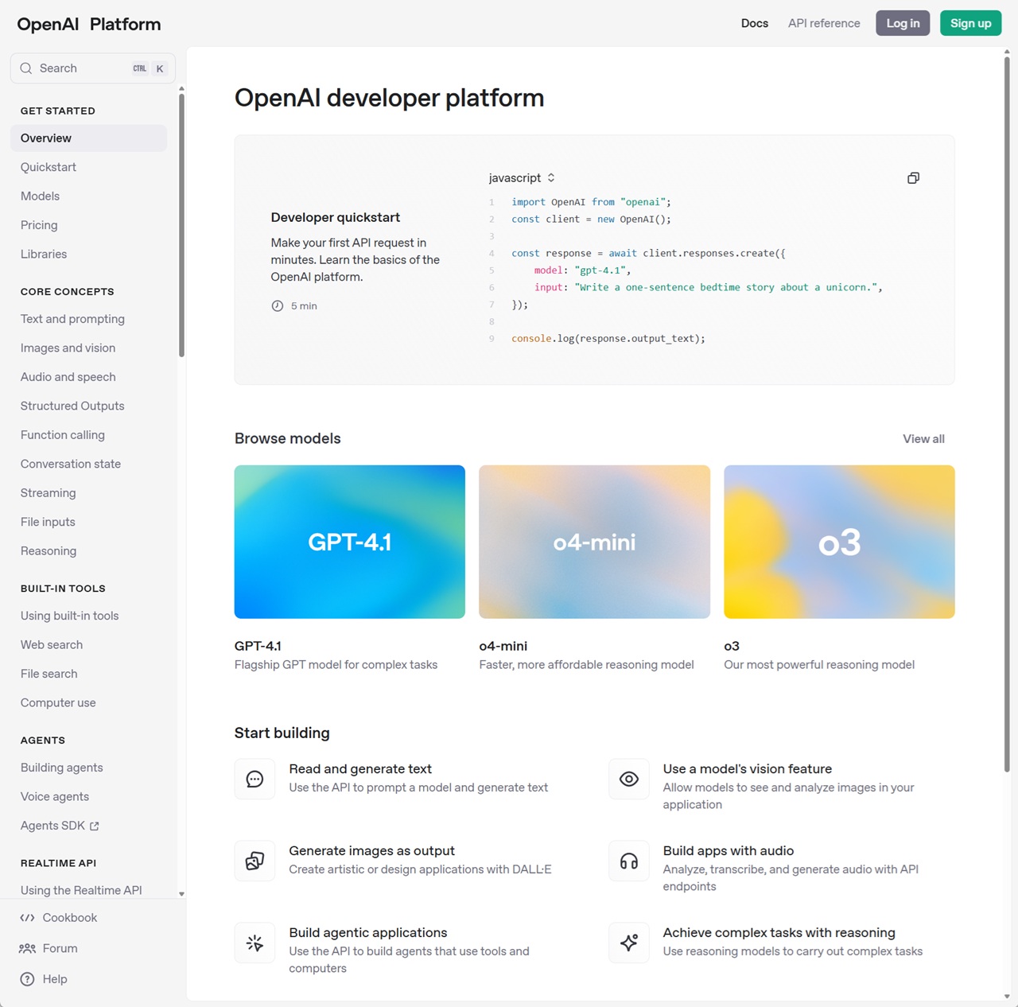Open the javascript language dropdown
Image resolution: width=1018 pixels, height=1007 pixels.
523,178
